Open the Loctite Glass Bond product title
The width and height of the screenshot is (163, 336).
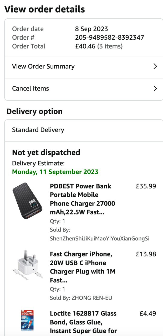click(x=83, y=322)
